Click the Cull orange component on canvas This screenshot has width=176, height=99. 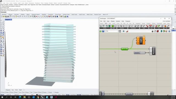pyautogui.click(x=141, y=40)
